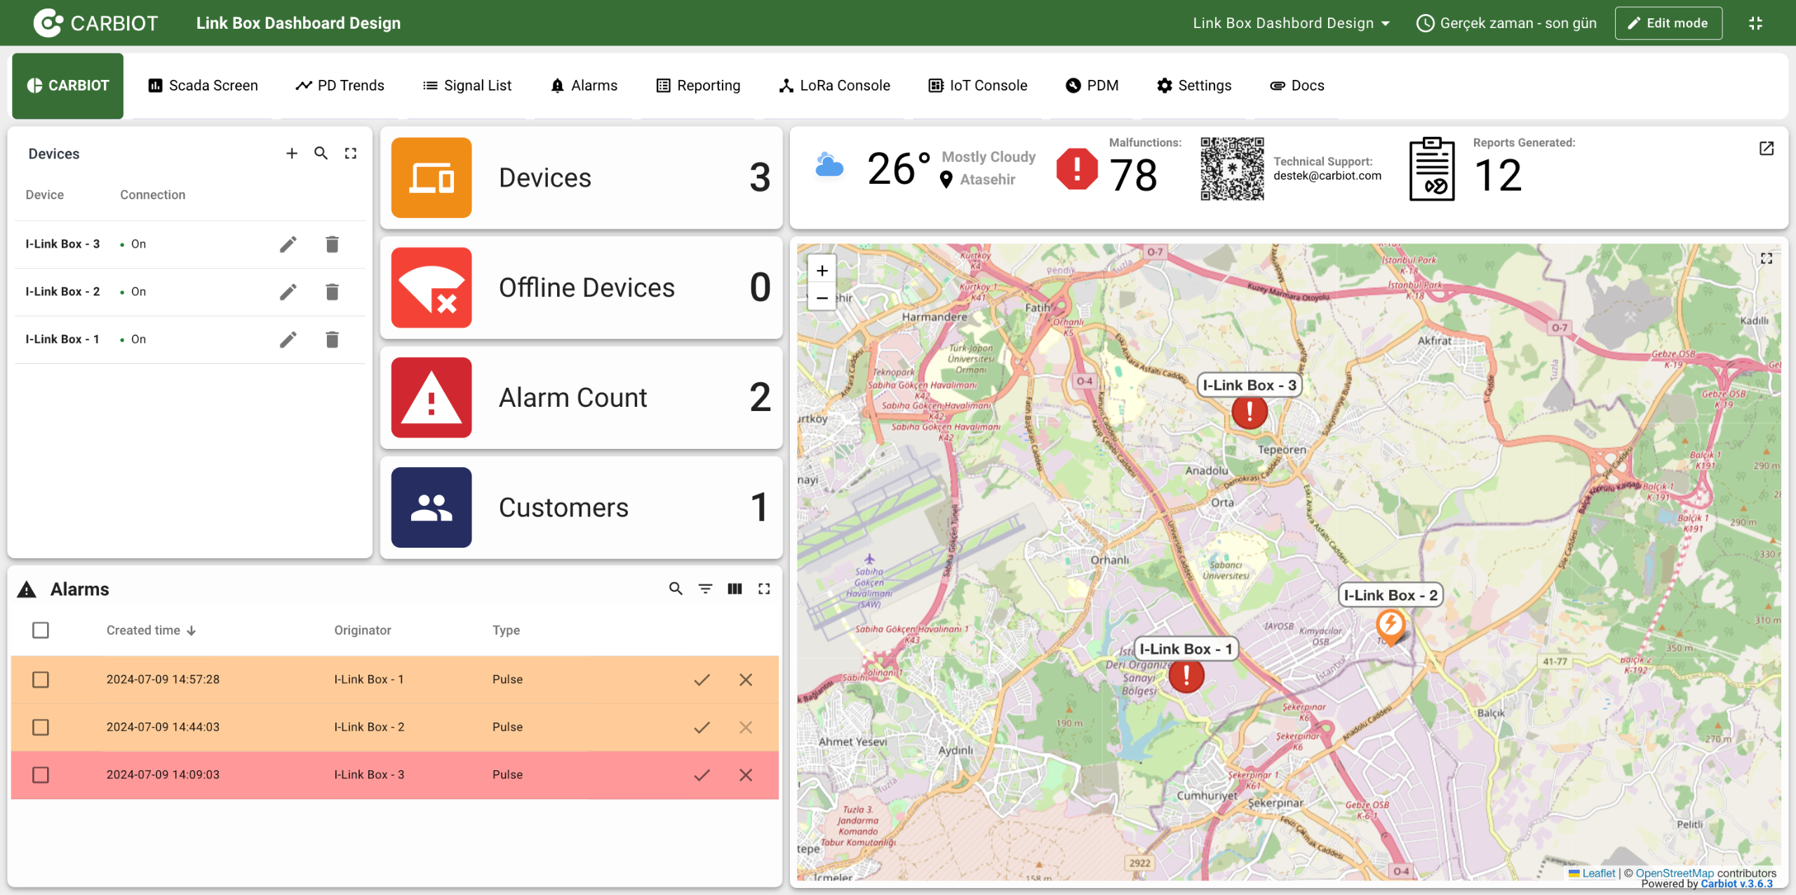Zoom in on the map
This screenshot has height=895, width=1796.
pyautogui.click(x=822, y=271)
